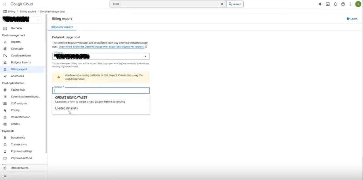Open the main navigation hamburger menu
This screenshot has width=363, height=180.
(x=4, y=4)
